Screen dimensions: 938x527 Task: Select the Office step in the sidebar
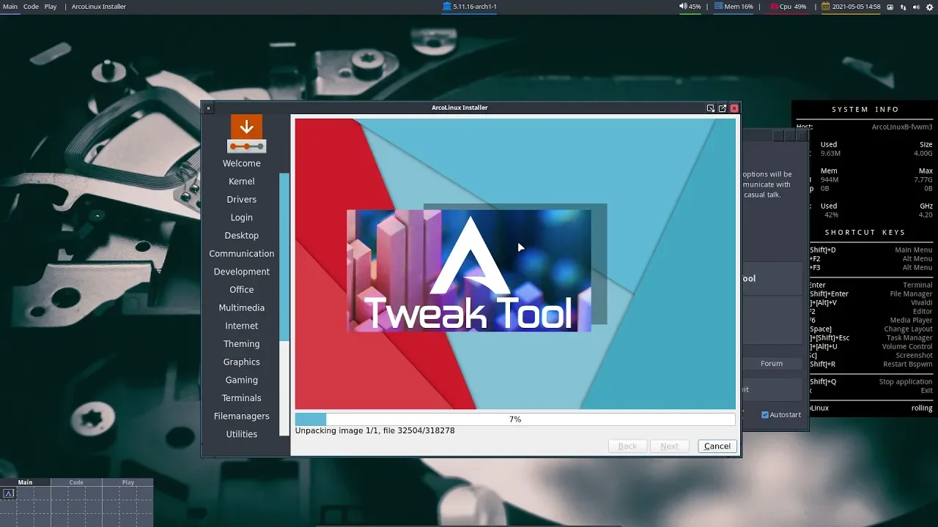242,290
